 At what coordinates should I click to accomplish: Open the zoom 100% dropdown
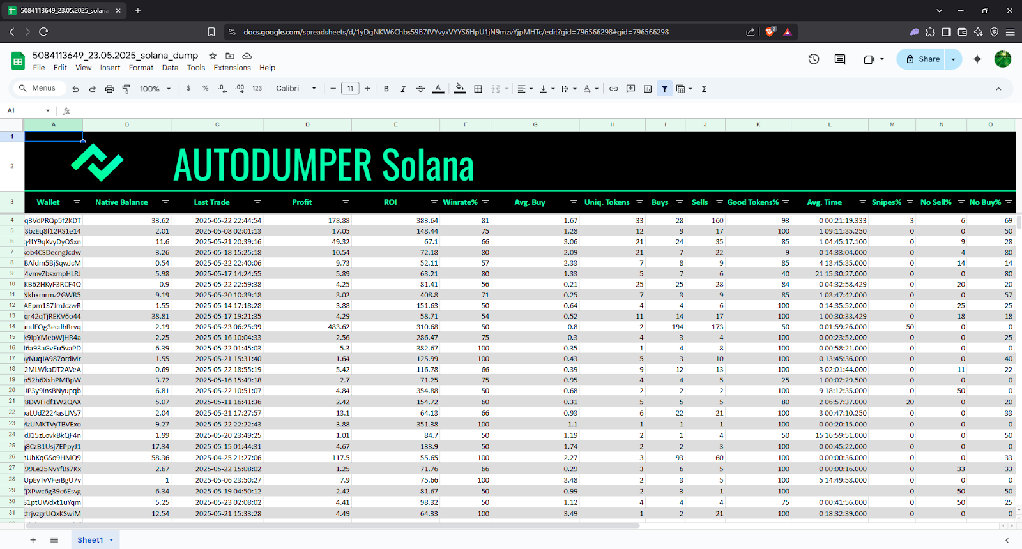(155, 89)
